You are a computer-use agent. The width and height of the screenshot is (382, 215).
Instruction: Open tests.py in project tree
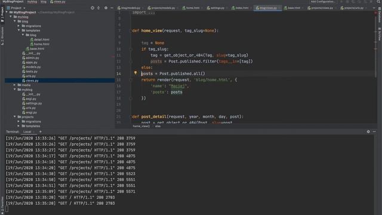[x=30, y=72]
